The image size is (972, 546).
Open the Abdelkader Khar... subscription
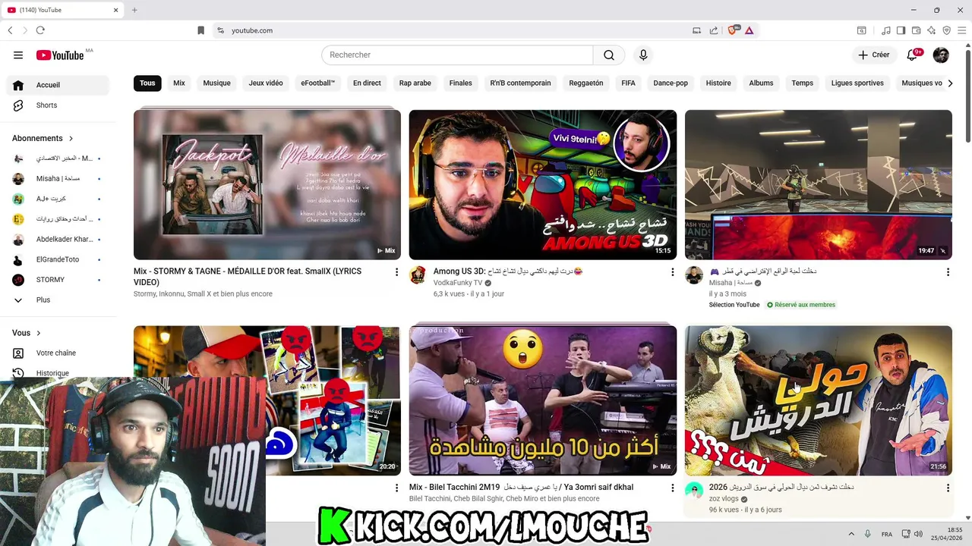[x=58, y=240]
